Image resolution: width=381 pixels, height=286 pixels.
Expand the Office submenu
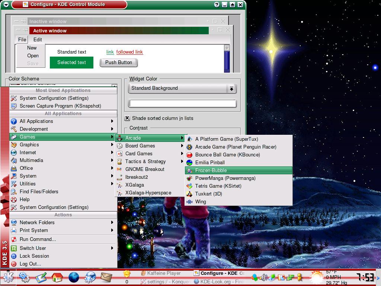click(x=63, y=168)
